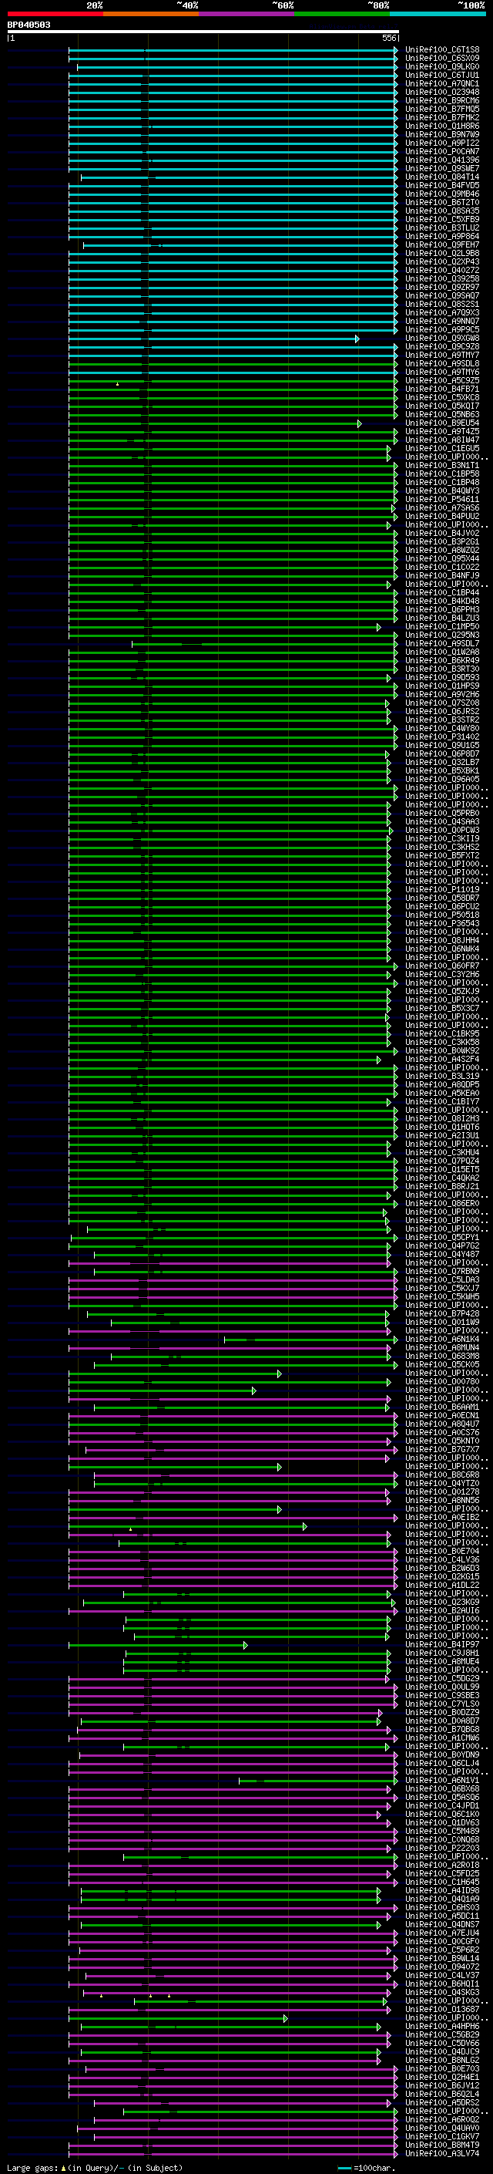Click the cyan ~100% legend segment
Screen dimensions: 493x2174
(x=438, y=14)
